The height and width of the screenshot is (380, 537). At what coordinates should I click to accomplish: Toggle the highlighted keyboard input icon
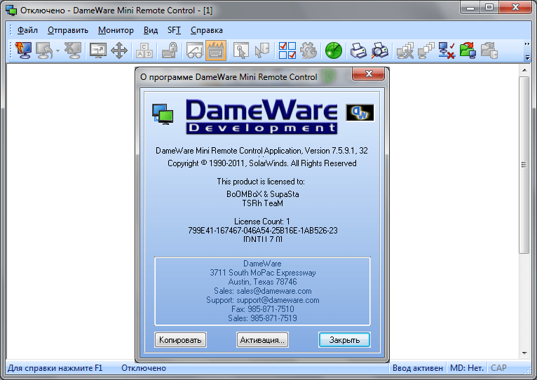[x=216, y=50]
